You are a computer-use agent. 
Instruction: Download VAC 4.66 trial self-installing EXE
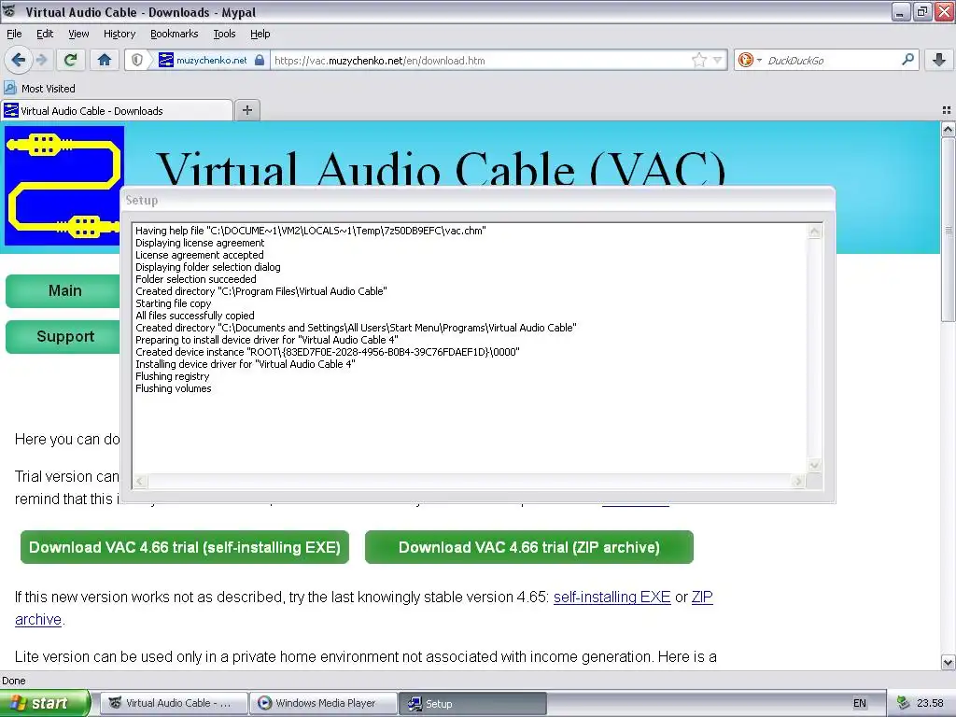(x=185, y=547)
